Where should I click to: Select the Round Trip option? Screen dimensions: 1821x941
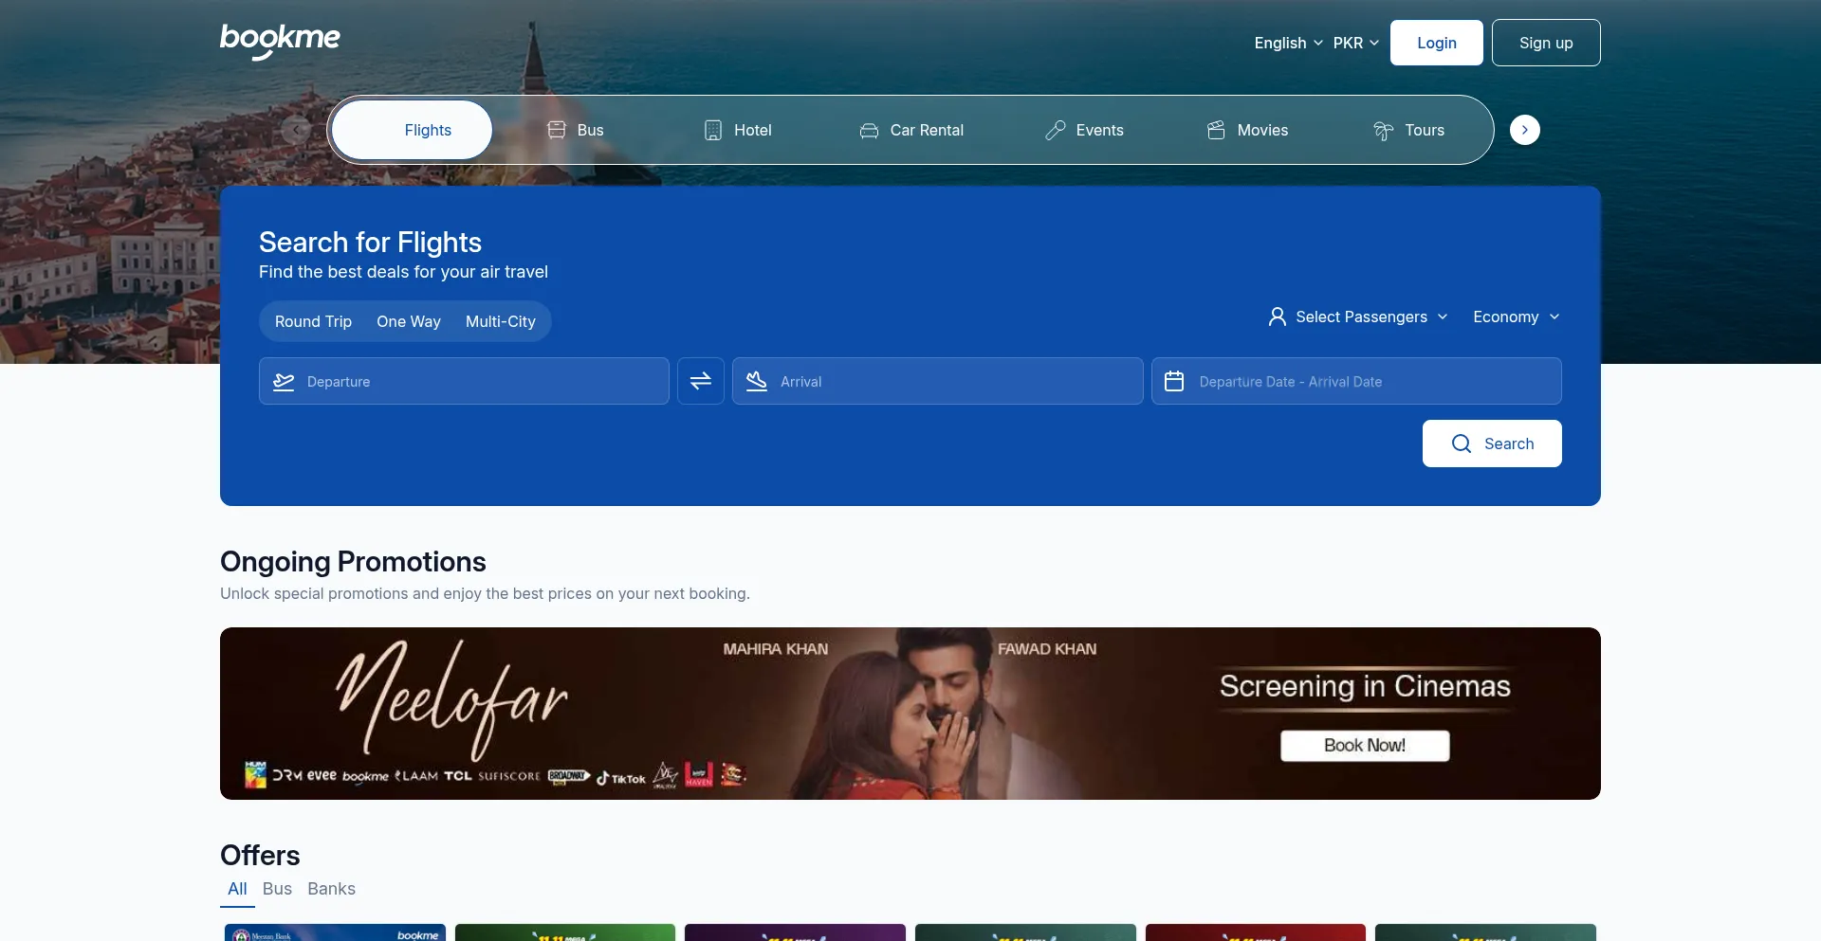pos(313,321)
